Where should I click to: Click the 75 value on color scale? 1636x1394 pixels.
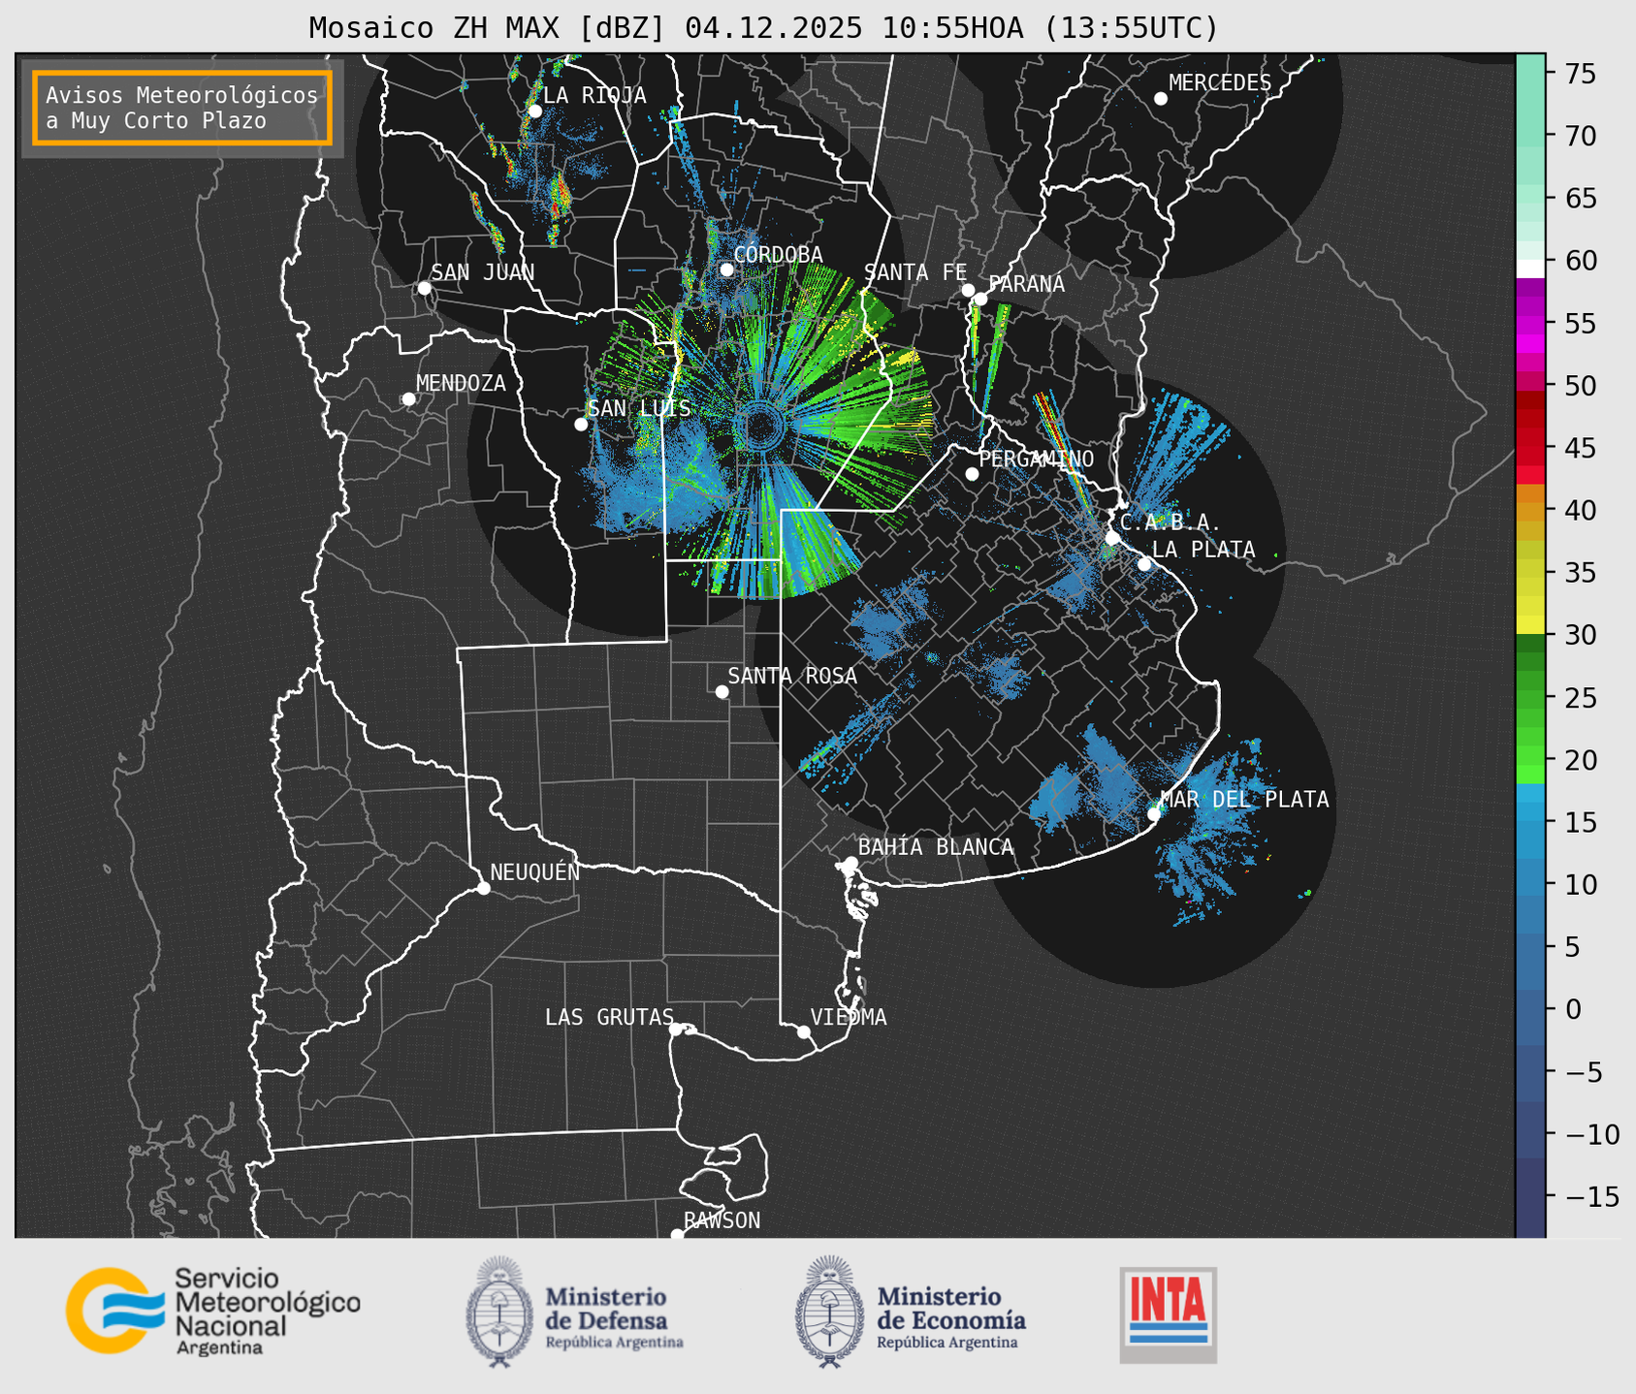click(x=1580, y=75)
